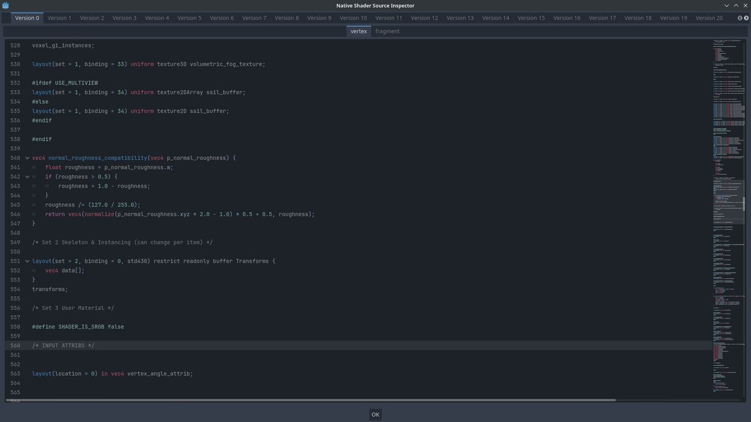Viewport: 751px width, 422px height.
Task: Click "float roughness = p_normal_roughness.w;" line
Action: pyautogui.click(x=109, y=168)
